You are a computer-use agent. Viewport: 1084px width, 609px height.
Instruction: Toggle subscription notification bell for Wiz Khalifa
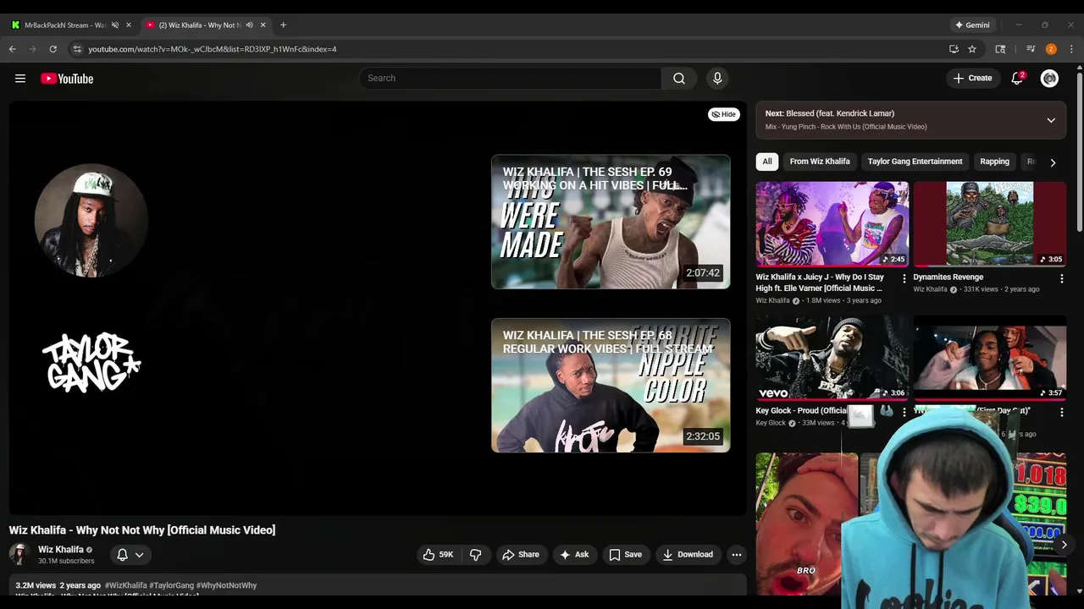pos(122,555)
